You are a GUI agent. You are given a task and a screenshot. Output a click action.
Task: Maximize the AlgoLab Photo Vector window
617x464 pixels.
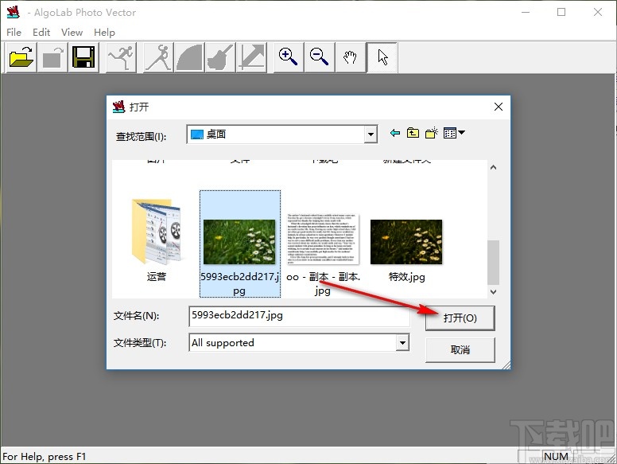[x=561, y=12]
